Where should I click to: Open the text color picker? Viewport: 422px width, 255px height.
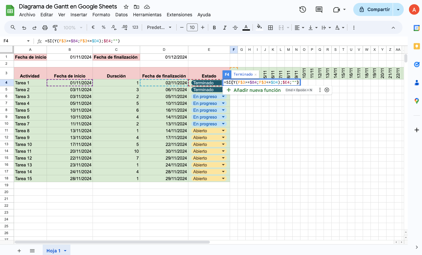click(x=246, y=28)
